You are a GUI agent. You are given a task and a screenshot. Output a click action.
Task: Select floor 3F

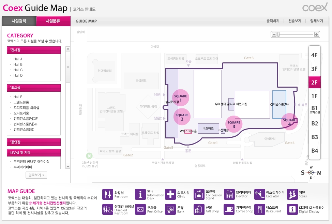click(314, 69)
